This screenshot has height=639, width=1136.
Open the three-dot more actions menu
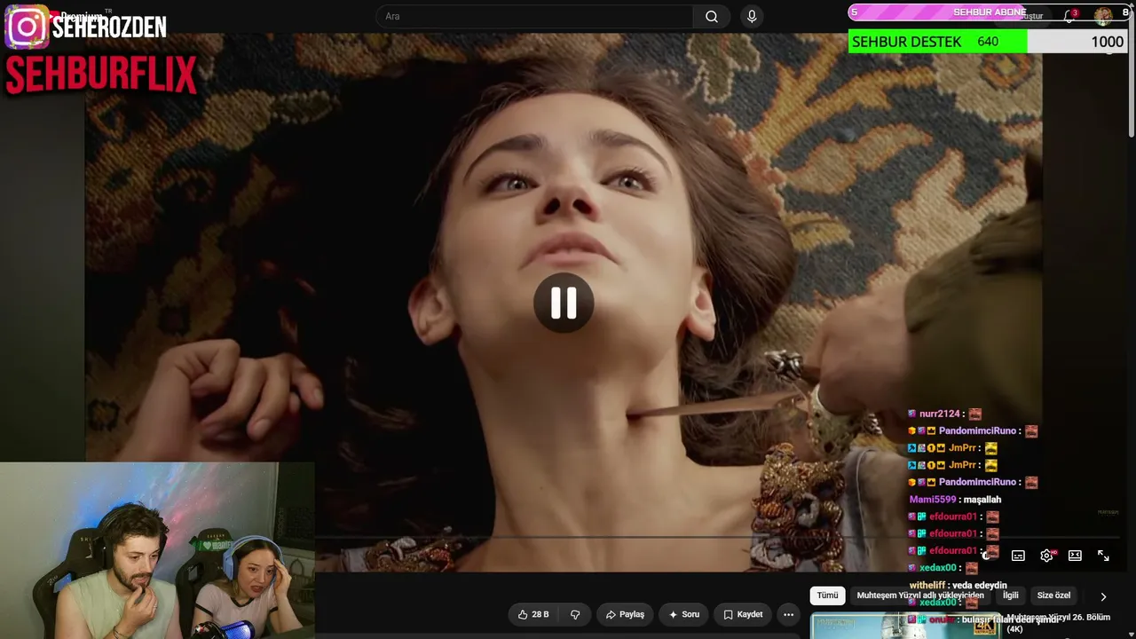click(788, 614)
